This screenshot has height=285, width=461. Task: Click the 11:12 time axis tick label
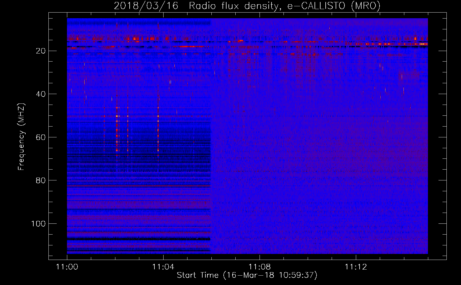click(x=356, y=267)
